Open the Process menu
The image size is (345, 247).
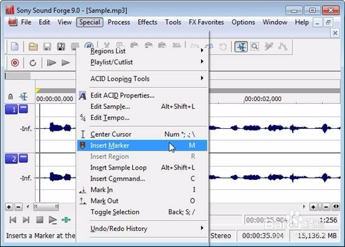point(119,22)
